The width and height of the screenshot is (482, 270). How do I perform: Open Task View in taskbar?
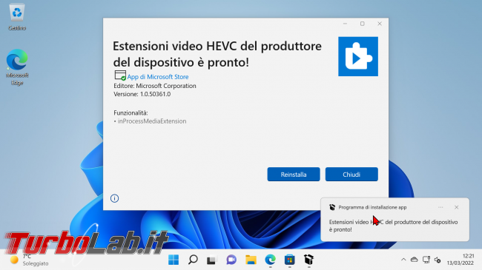[212, 260]
